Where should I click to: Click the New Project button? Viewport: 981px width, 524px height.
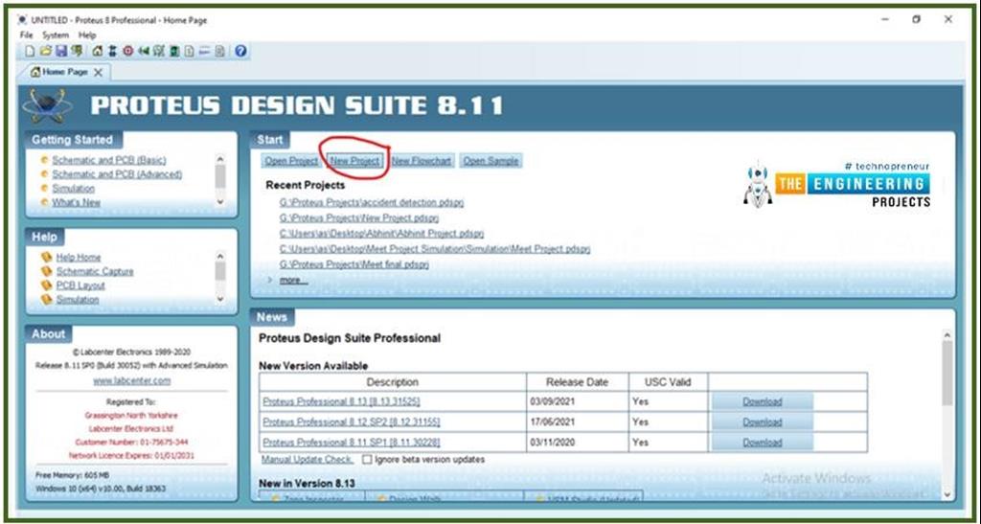(x=354, y=161)
